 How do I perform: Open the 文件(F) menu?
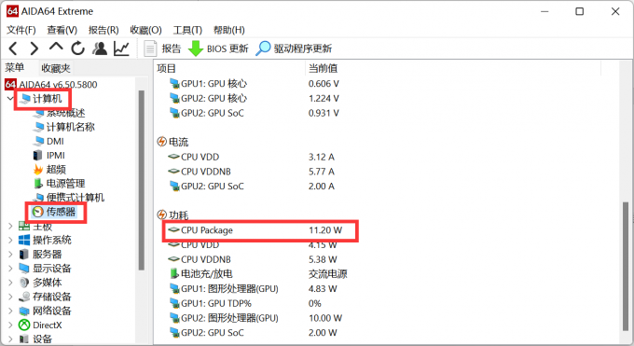coord(21,30)
